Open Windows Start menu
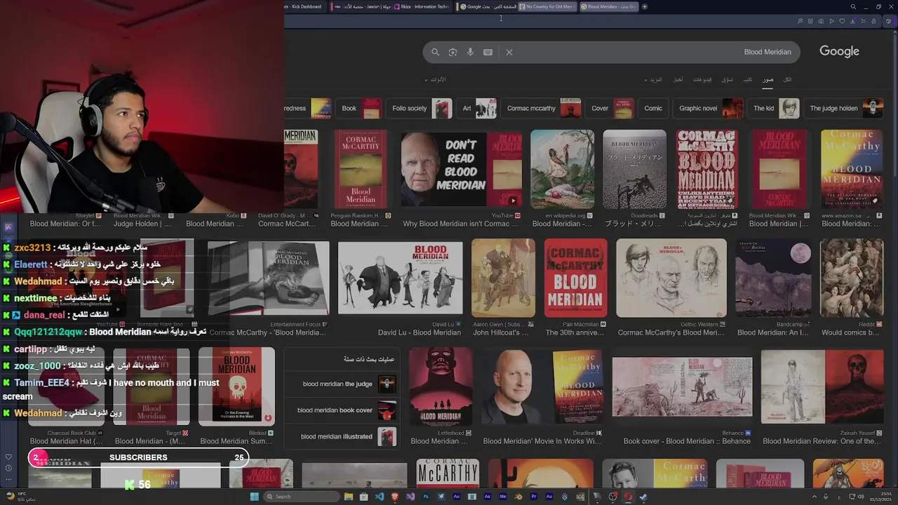The height and width of the screenshot is (505, 898). [254, 497]
